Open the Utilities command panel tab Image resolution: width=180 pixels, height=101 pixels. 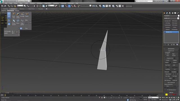(178, 13)
